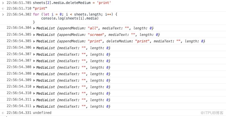Click the timestamp 22:56:54.304
Screen dimensions: 226x117
pyautogui.click(x=19, y=28)
